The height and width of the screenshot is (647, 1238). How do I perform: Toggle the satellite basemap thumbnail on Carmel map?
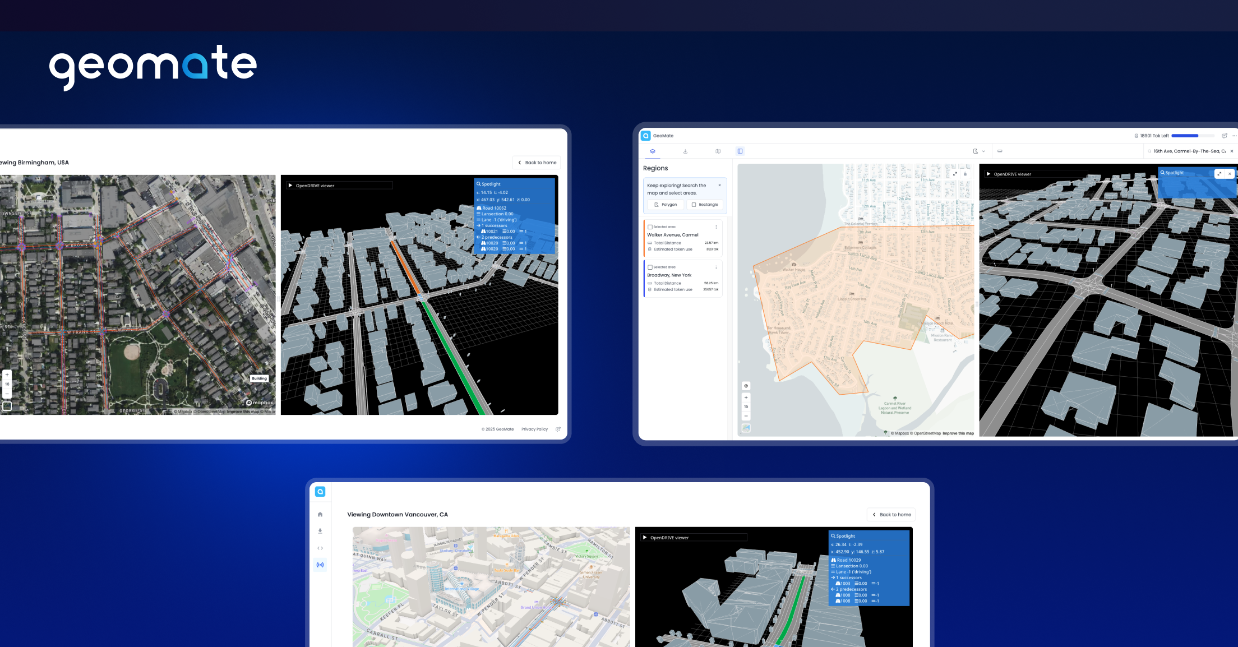(x=746, y=428)
